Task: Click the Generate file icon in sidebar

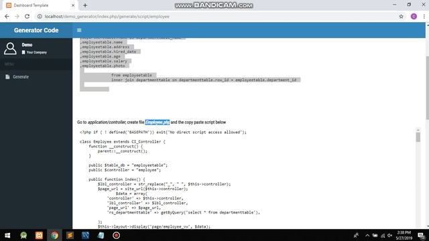Action: point(7,77)
